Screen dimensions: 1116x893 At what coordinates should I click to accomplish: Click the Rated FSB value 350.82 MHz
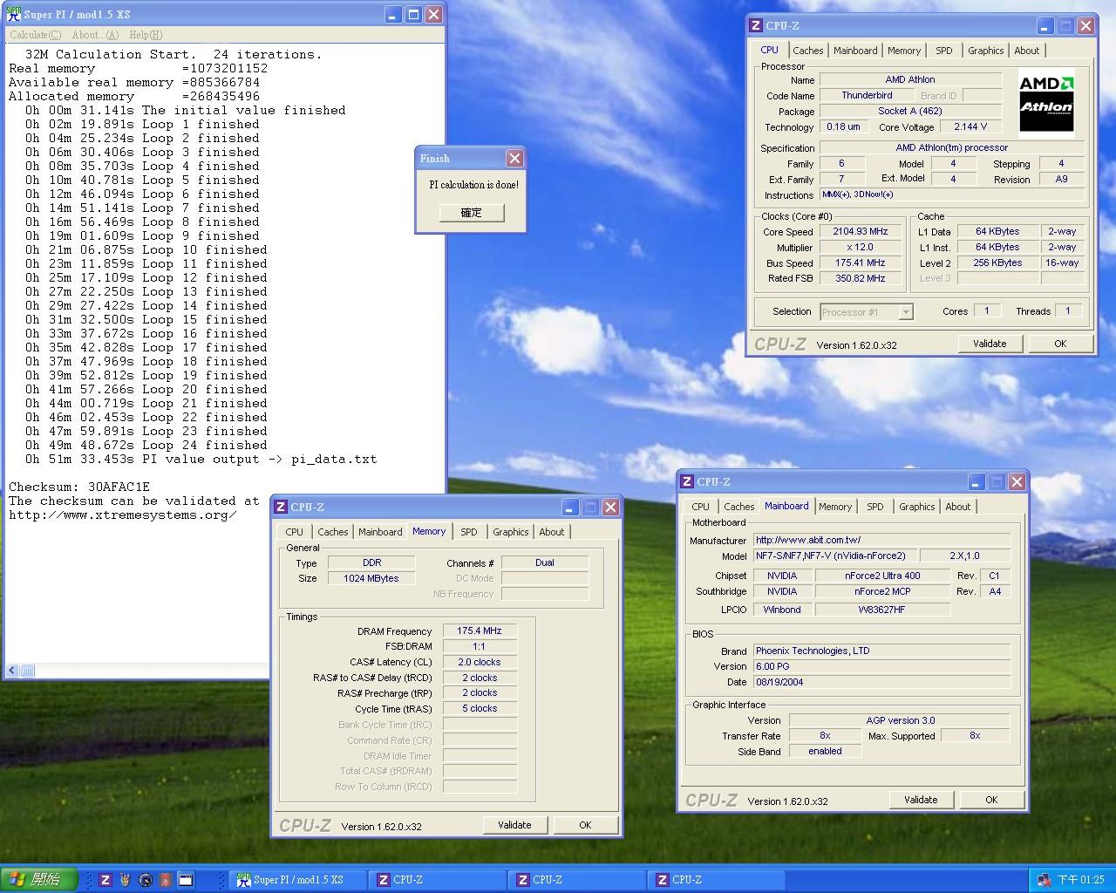point(861,279)
